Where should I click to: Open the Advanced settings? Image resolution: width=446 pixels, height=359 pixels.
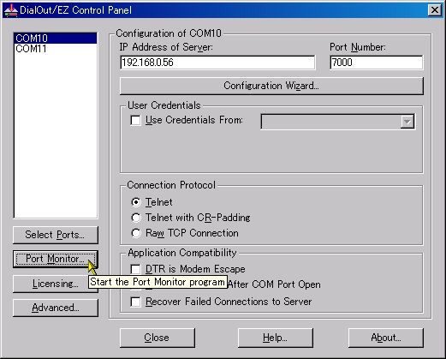[56, 308]
